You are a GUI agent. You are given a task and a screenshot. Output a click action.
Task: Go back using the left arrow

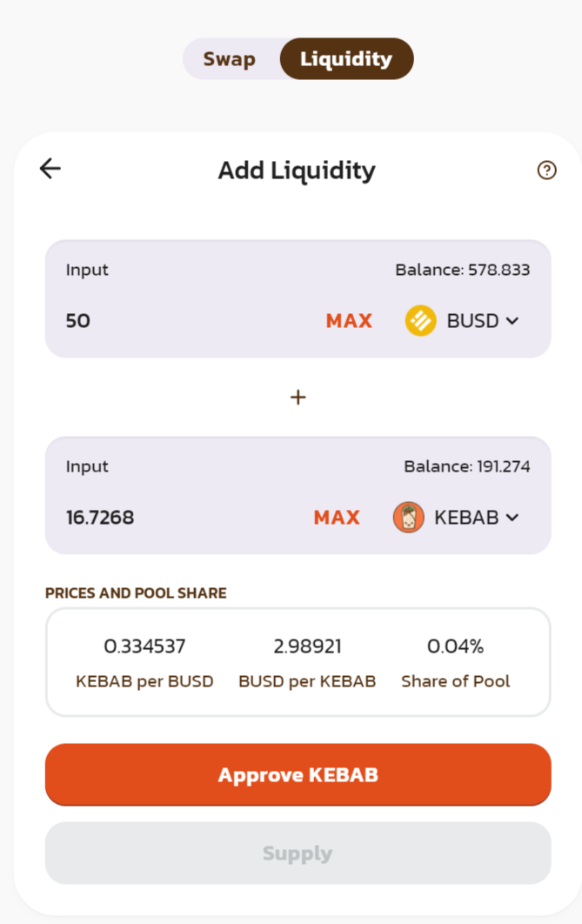pos(50,169)
